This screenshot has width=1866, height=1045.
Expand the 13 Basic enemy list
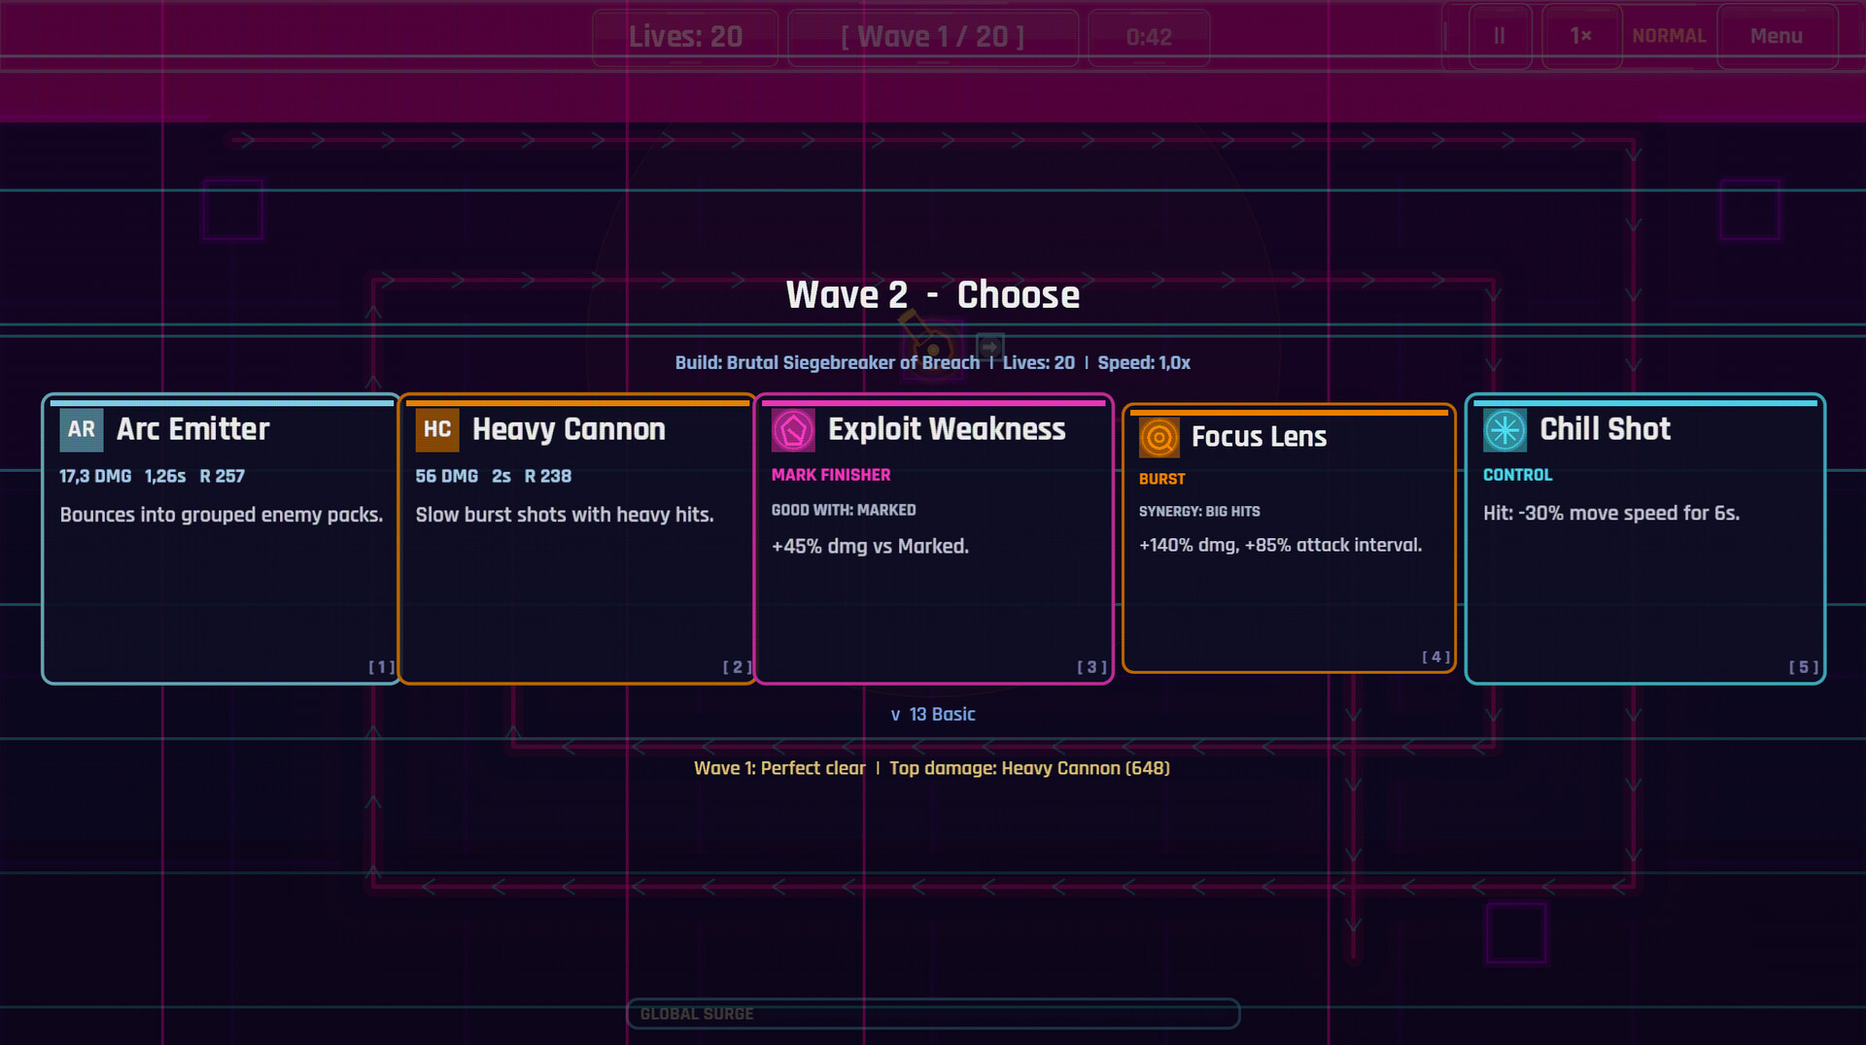point(933,714)
